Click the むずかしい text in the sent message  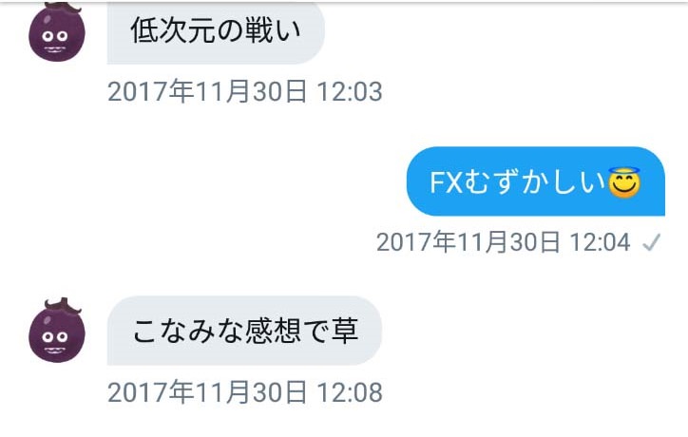click(535, 182)
